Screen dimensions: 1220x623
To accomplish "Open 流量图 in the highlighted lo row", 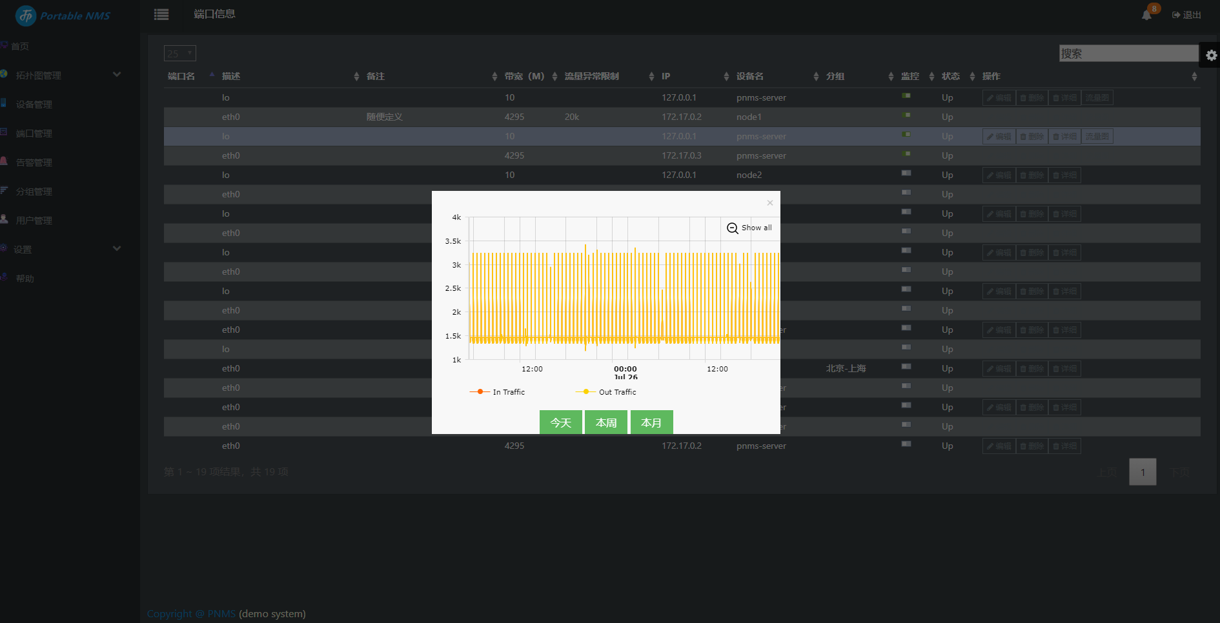I will [1097, 137].
